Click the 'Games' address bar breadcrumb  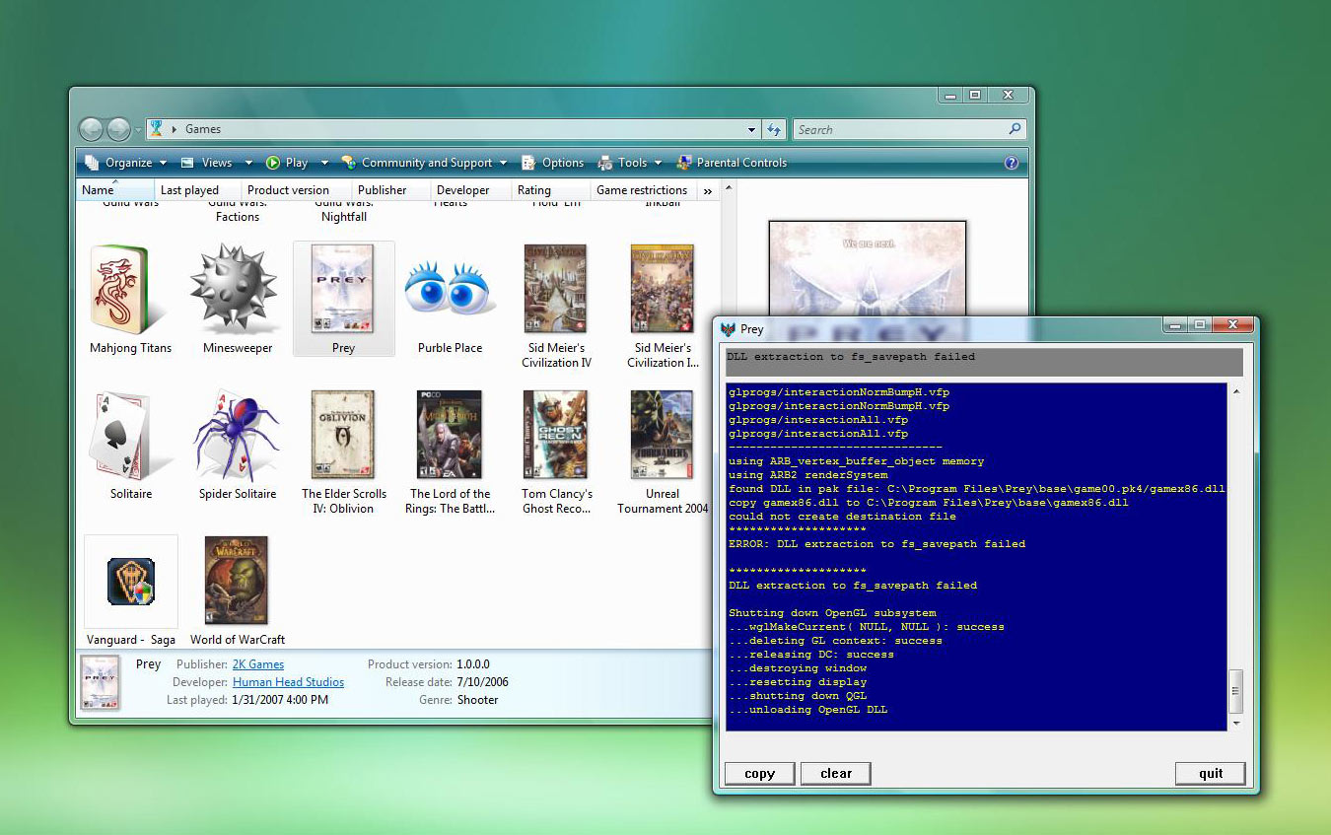pyautogui.click(x=203, y=129)
